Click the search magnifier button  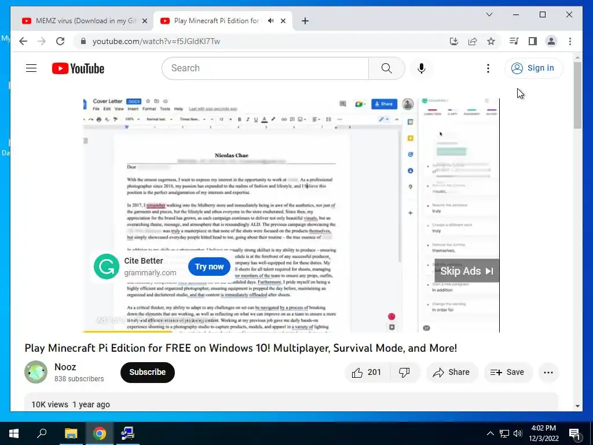[386, 68]
